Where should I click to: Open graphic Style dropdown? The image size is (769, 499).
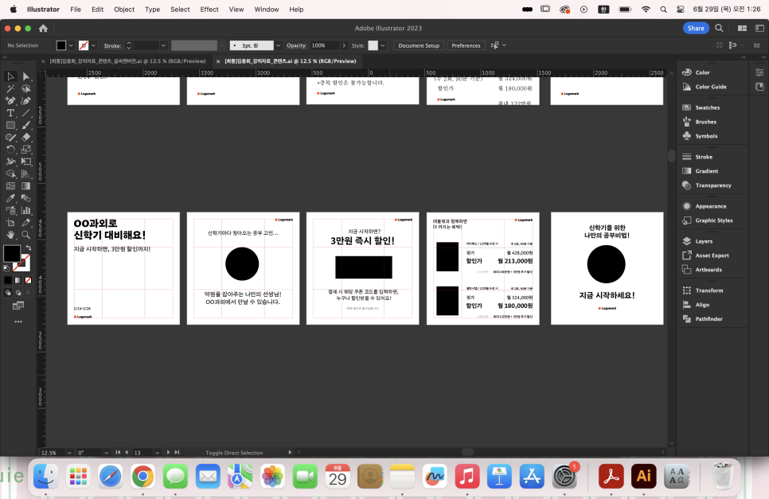[383, 45]
